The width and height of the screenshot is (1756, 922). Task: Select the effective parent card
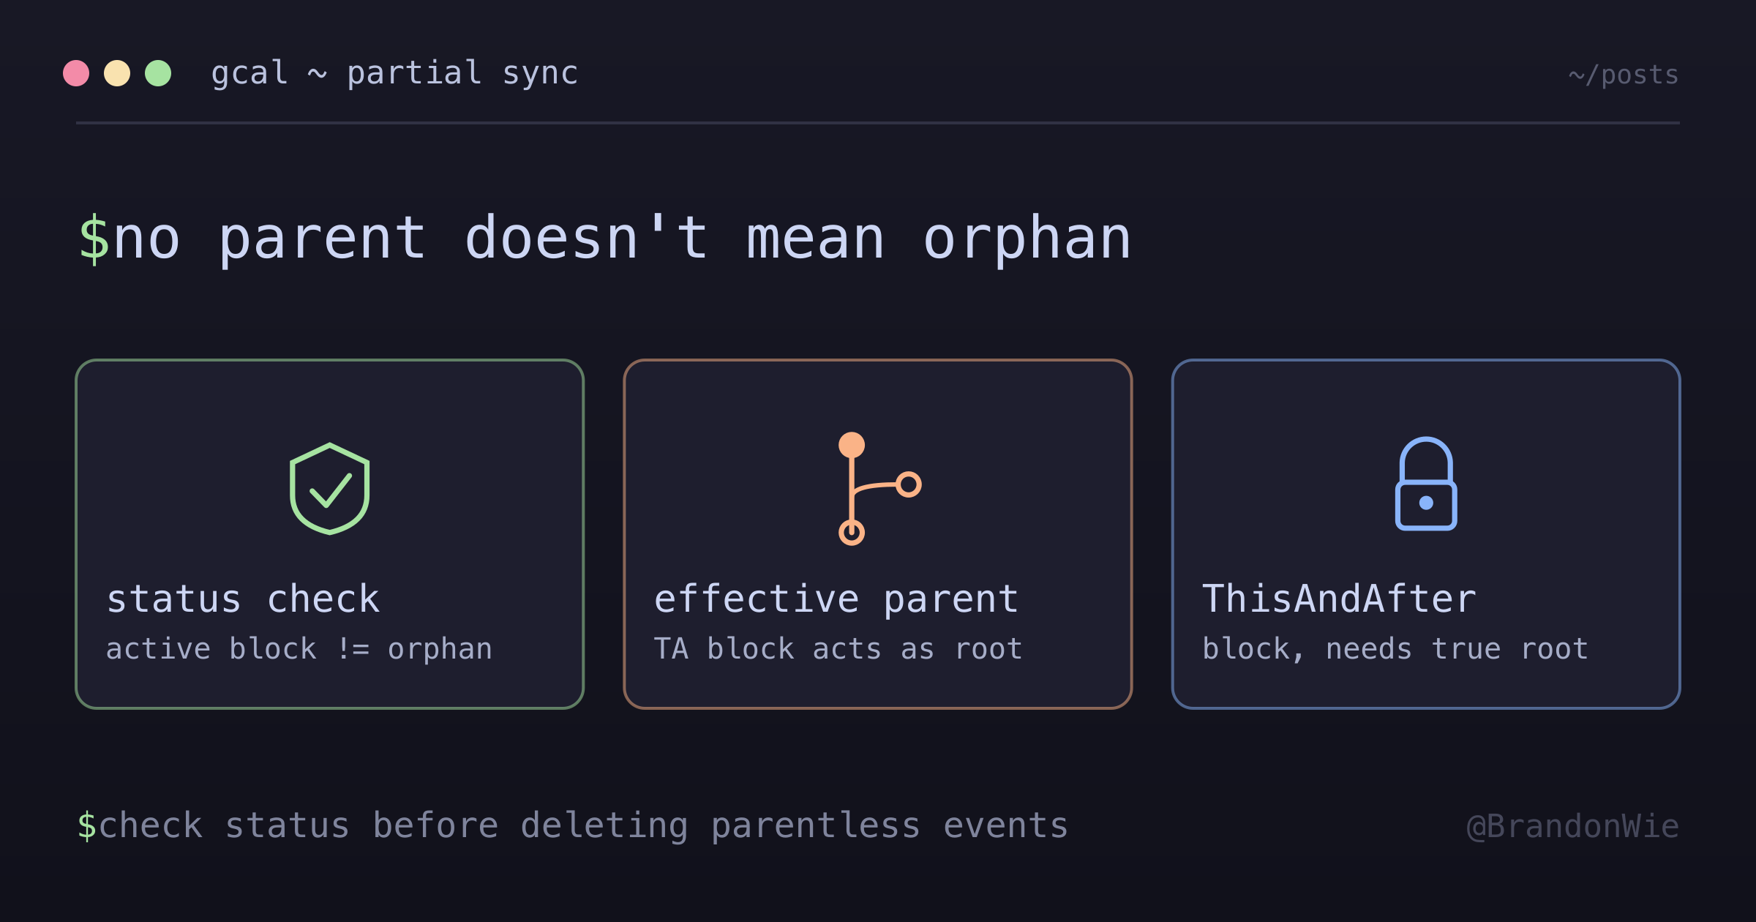[x=878, y=534]
